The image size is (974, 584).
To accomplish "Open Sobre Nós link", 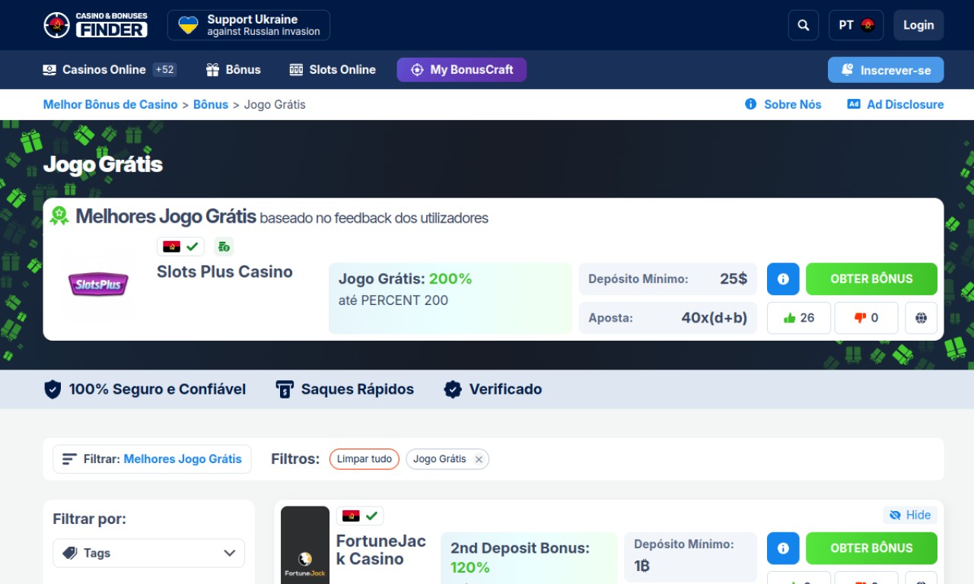I will tap(783, 105).
